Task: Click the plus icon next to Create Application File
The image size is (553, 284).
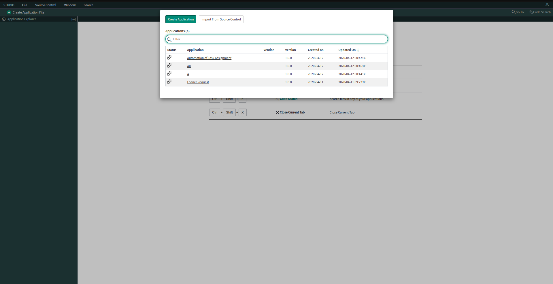Action: click(x=9, y=12)
